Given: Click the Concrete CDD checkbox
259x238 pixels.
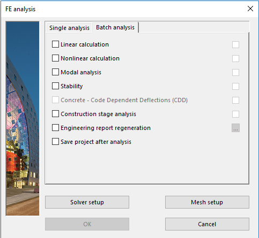Looking at the screenshot, I should 55,100.
